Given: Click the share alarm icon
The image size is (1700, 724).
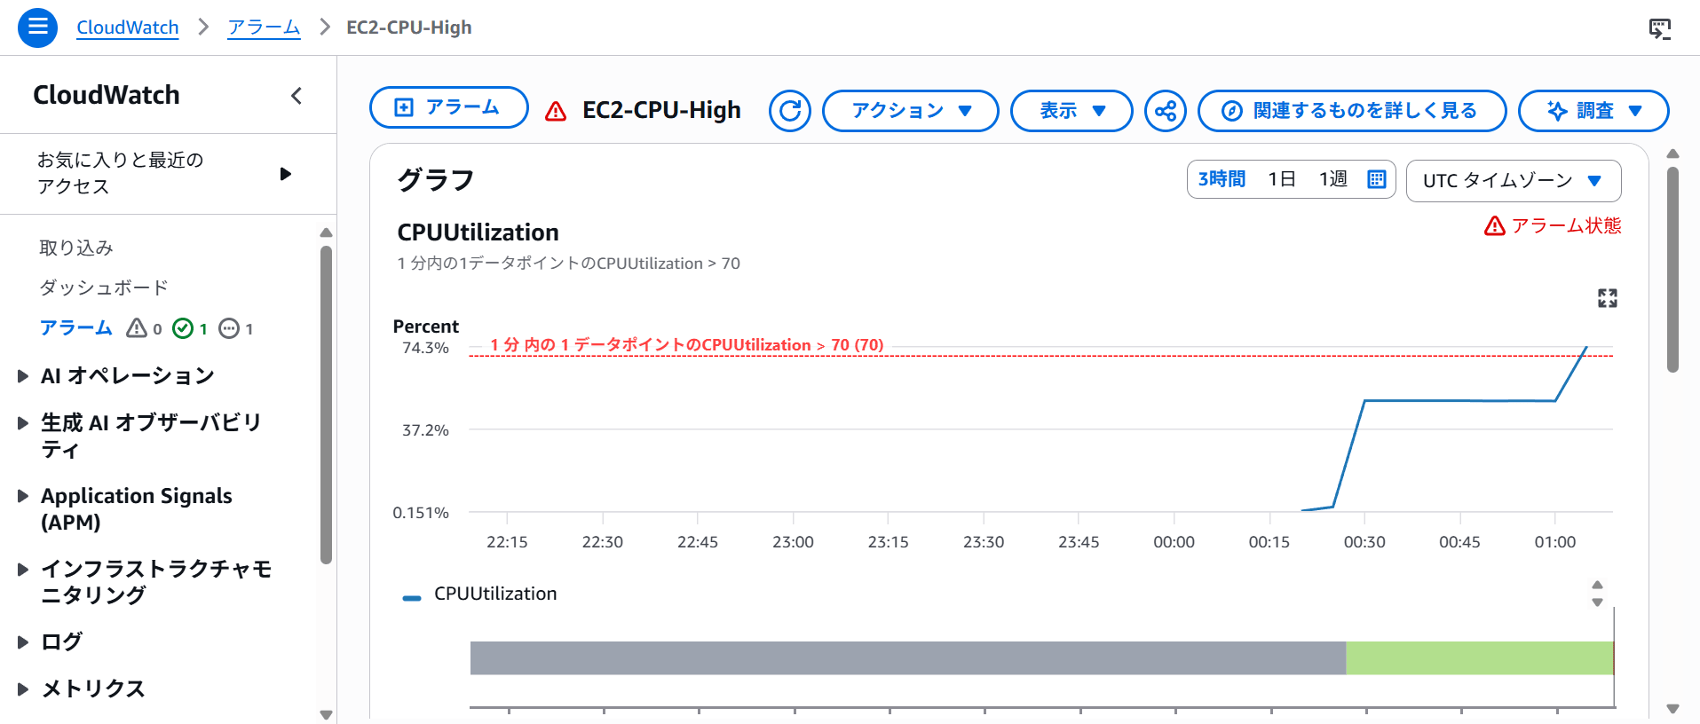Looking at the screenshot, I should [x=1165, y=111].
